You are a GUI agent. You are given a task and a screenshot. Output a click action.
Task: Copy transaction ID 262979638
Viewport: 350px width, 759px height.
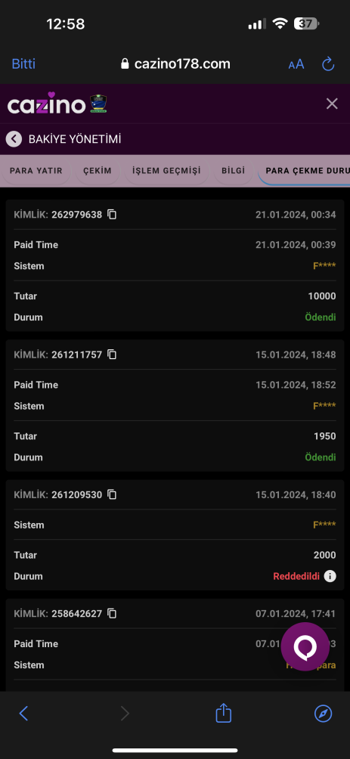[x=112, y=215]
